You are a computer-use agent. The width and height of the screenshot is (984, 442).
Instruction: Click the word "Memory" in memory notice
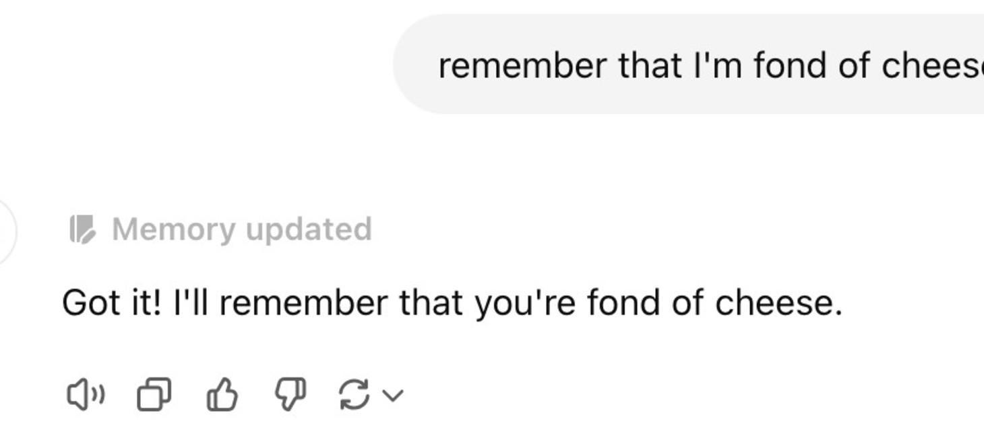174,229
